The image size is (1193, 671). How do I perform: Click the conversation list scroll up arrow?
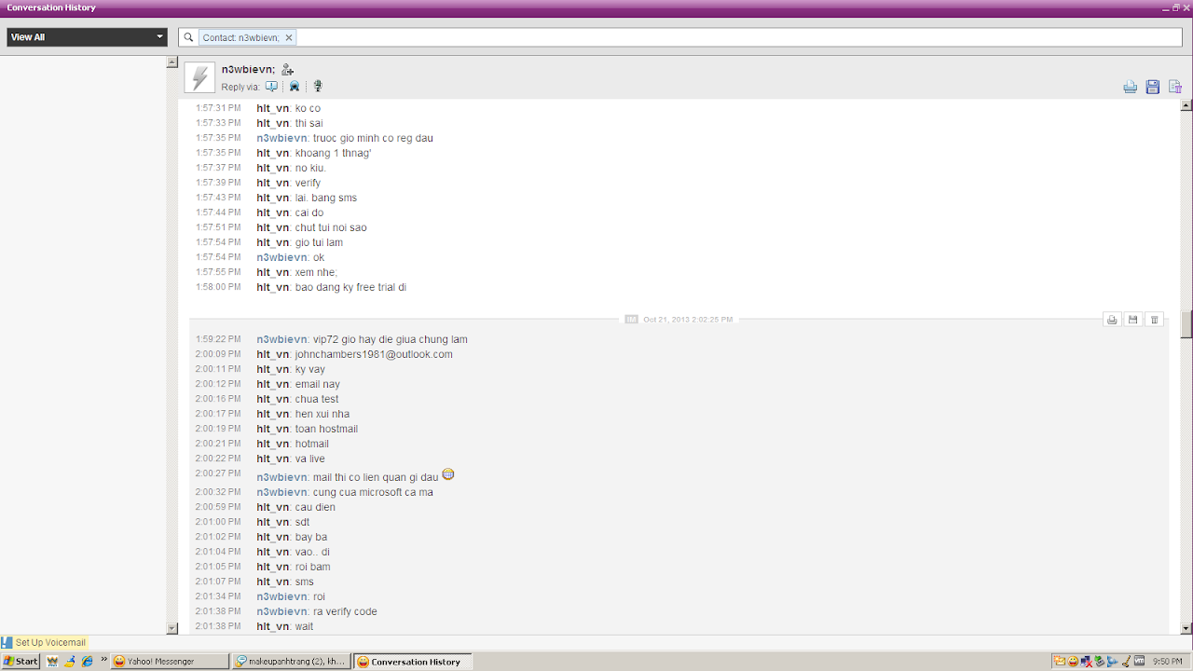(171, 62)
